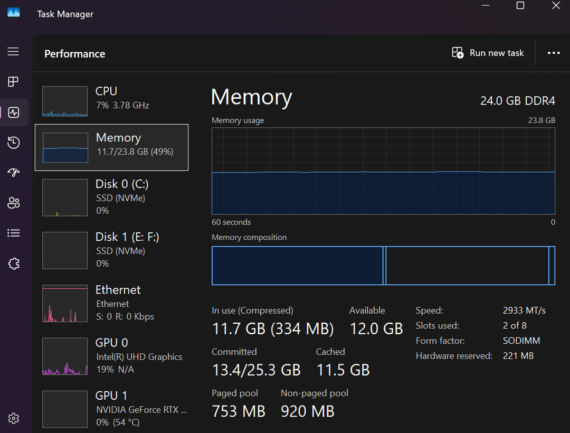Select Disk 1 (E: F:) item
The image size is (570, 433).
click(x=111, y=250)
